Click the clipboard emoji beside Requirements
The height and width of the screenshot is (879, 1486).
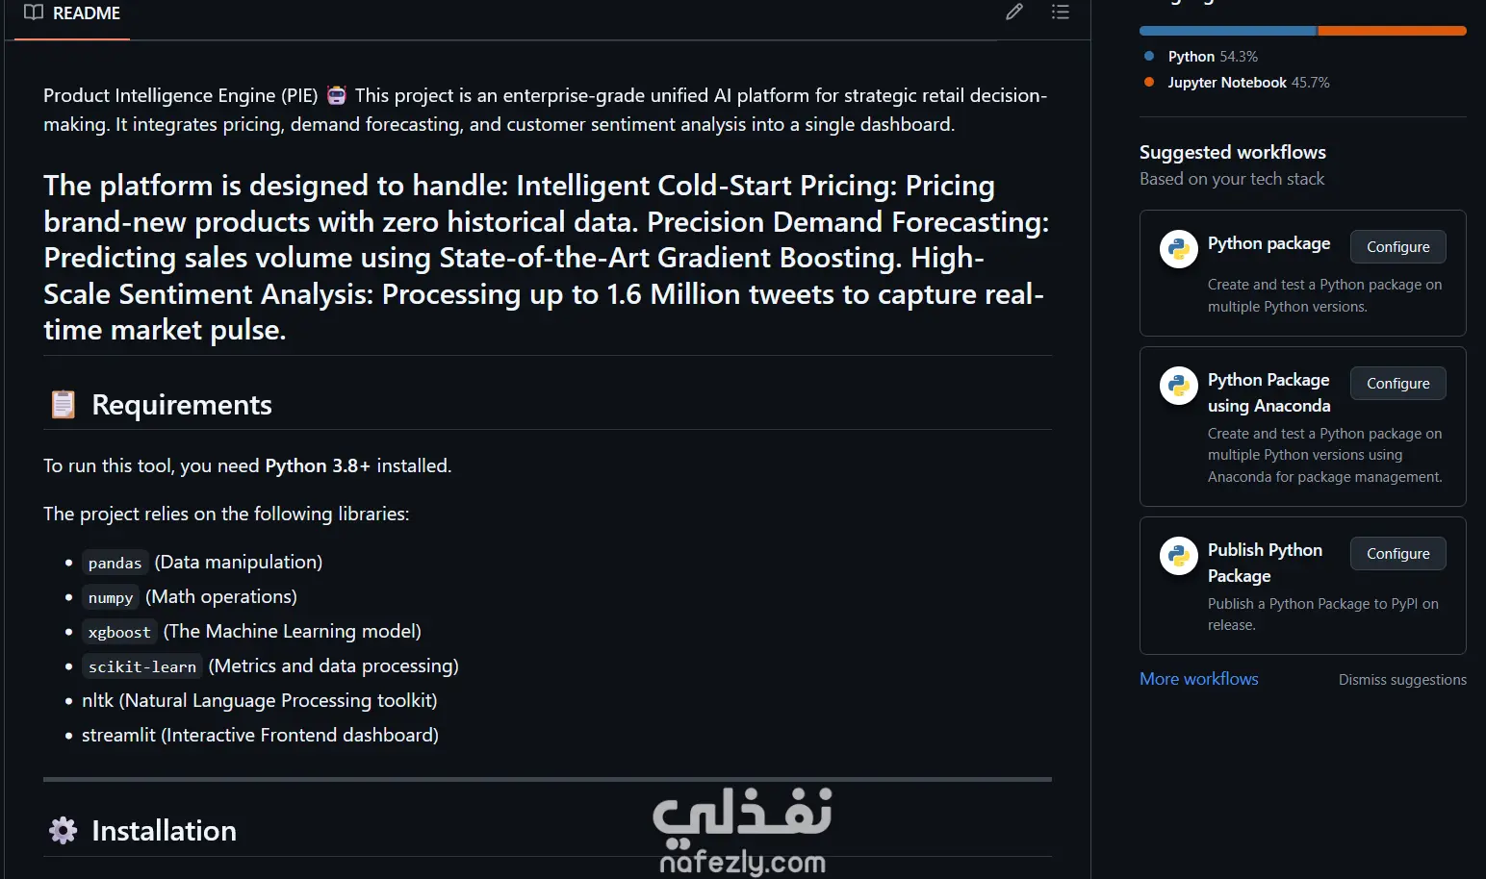coord(64,405)
